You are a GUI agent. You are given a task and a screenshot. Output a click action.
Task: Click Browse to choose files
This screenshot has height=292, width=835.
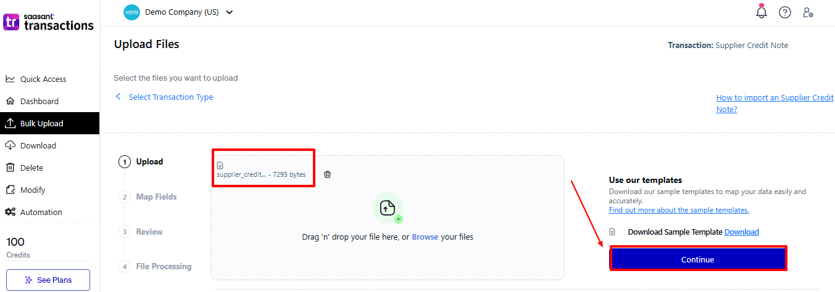[x=425, y=237]
